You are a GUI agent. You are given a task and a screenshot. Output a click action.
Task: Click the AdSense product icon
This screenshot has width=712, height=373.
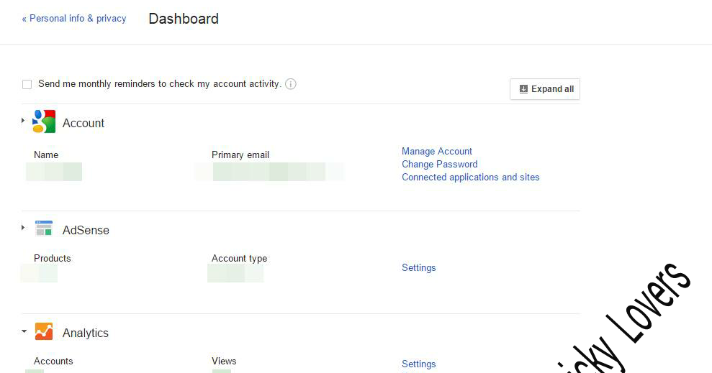pyautogui.click(x=44, y=229)
